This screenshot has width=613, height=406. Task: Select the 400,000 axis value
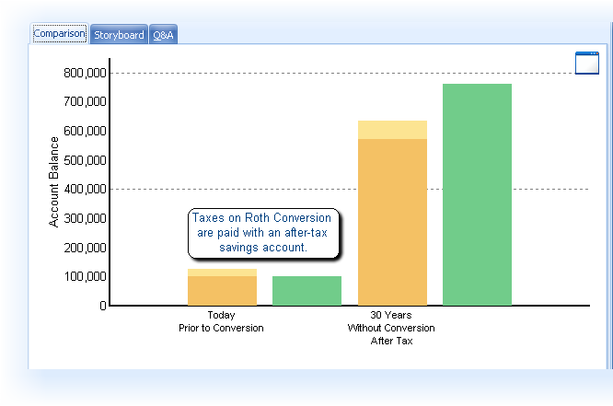pos(82,190)
